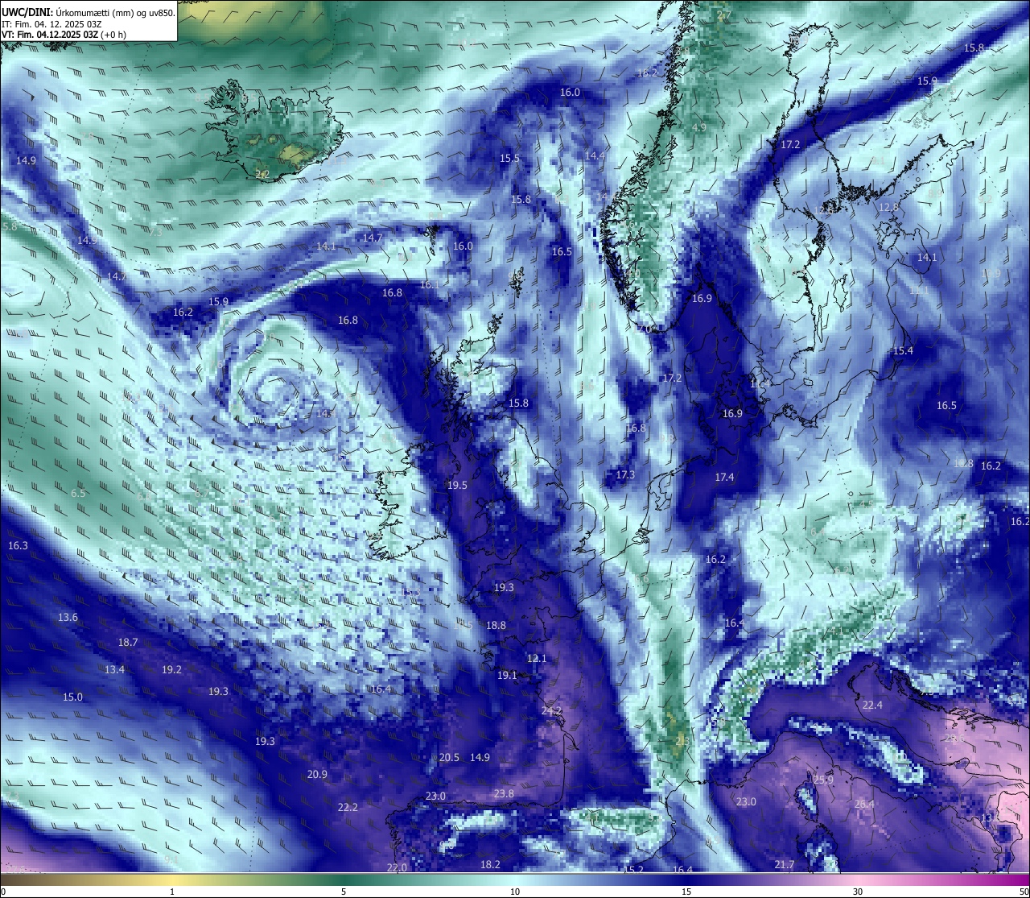Screen dimensions: 1030x898
Task: Click the 50 tick label on color scale
Action: (1024, 892)
